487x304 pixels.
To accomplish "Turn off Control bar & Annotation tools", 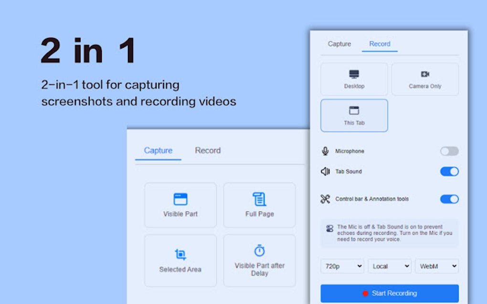I will click(x=448, y=199).
